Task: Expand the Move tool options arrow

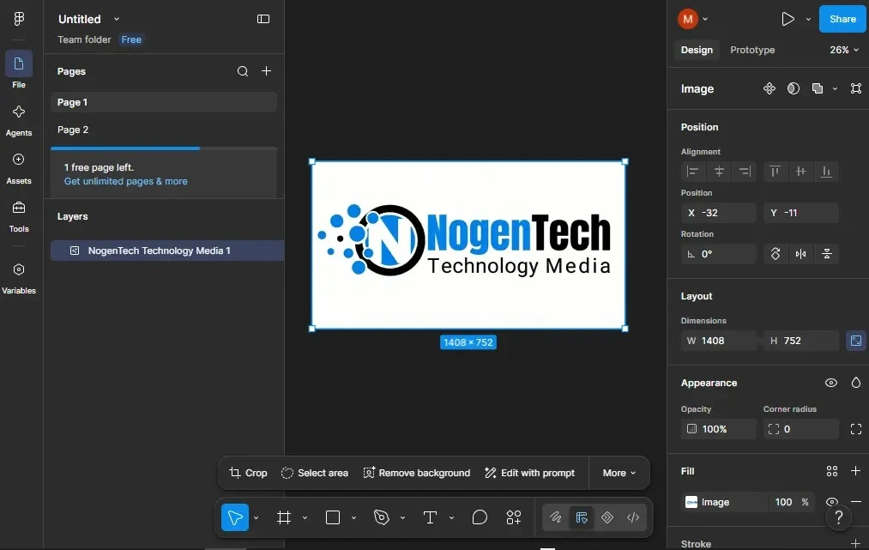Action: pyautogui.click(x=256, y=518)
